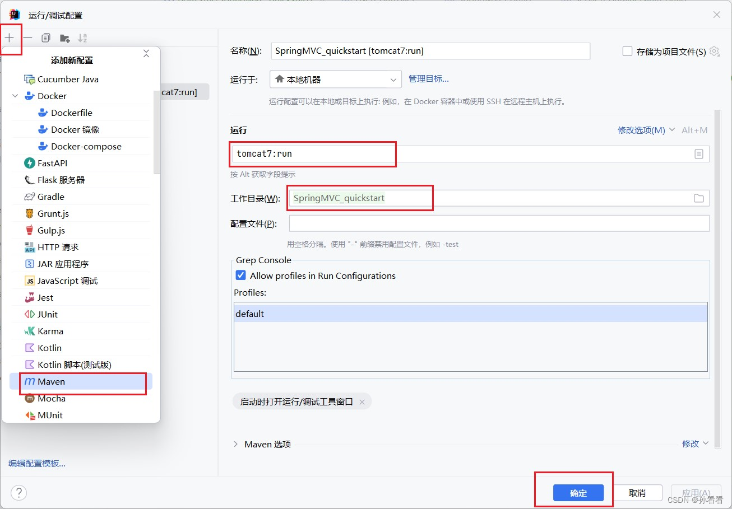Toggle 存储为项目文件 checkbox
The image size is (732, 509).
(628, 52)
